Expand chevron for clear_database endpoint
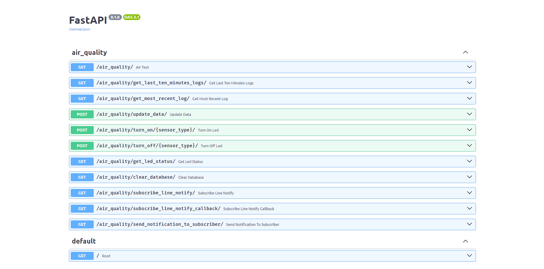 click(x=469, y=177)
